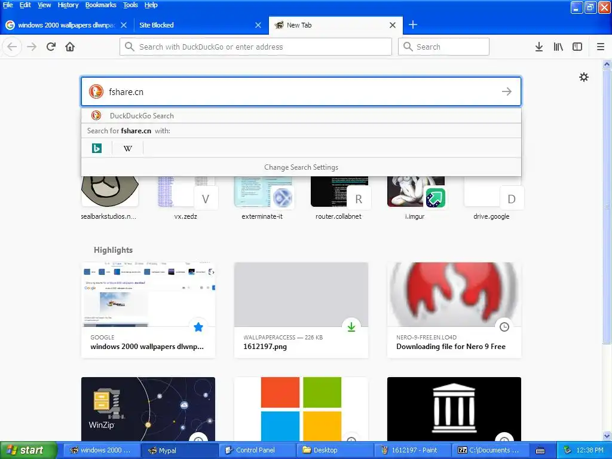Click scrollbar down arrow
The height and width of the screenshot is (459, 612).
point(607,436)
